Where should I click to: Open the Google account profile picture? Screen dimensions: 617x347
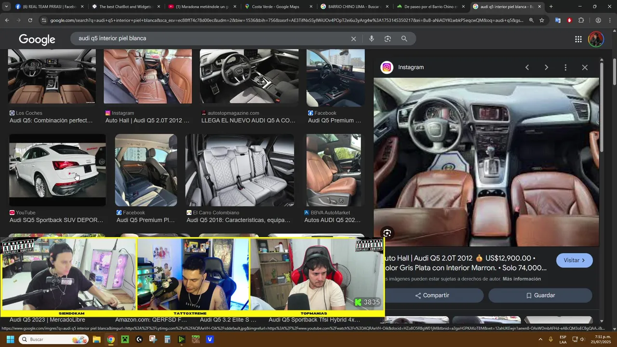coord(596,39)
